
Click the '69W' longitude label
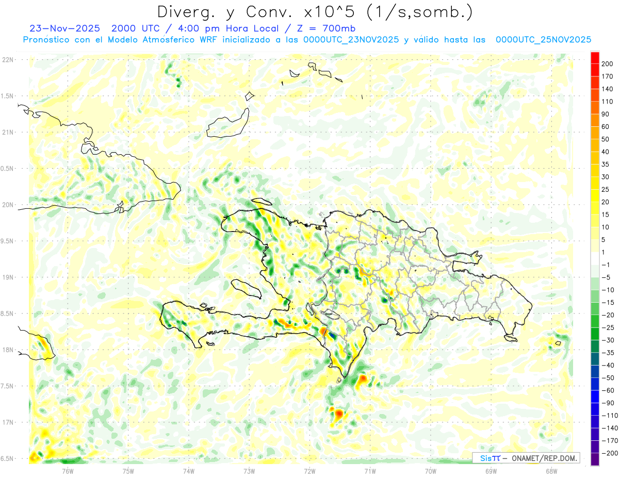pos(491,471)
